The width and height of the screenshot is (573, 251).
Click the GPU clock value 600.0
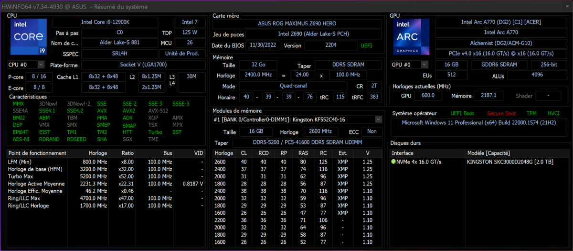(428, 96)
